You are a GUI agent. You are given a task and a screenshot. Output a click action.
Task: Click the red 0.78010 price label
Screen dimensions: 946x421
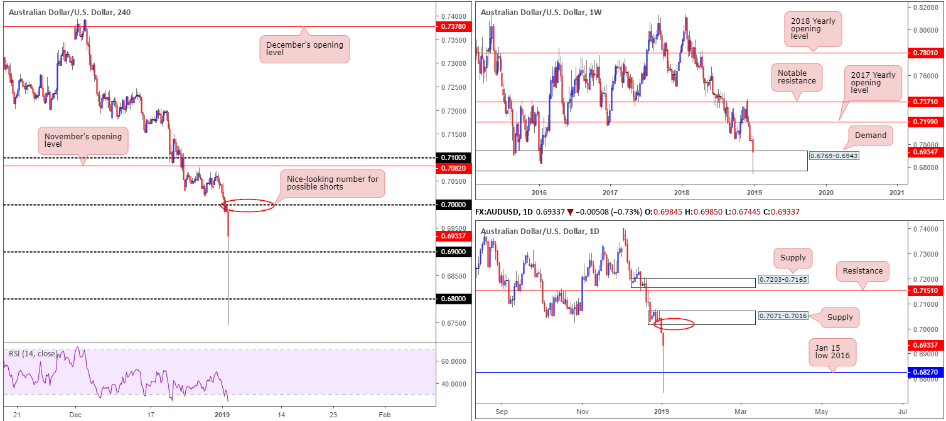925,53
